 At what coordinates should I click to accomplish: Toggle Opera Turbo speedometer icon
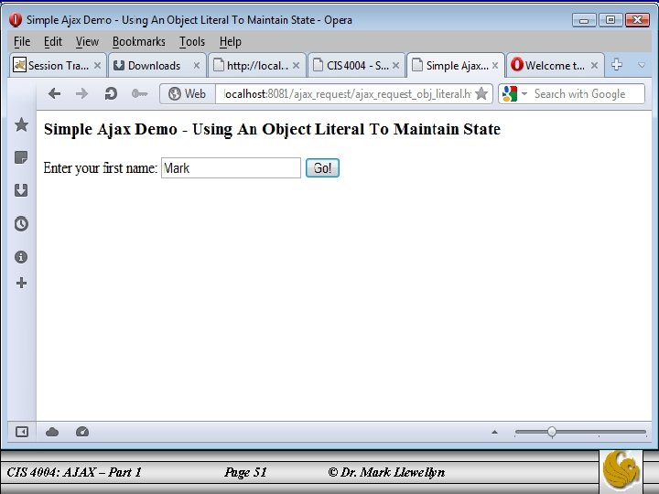[x=82, y=432]
